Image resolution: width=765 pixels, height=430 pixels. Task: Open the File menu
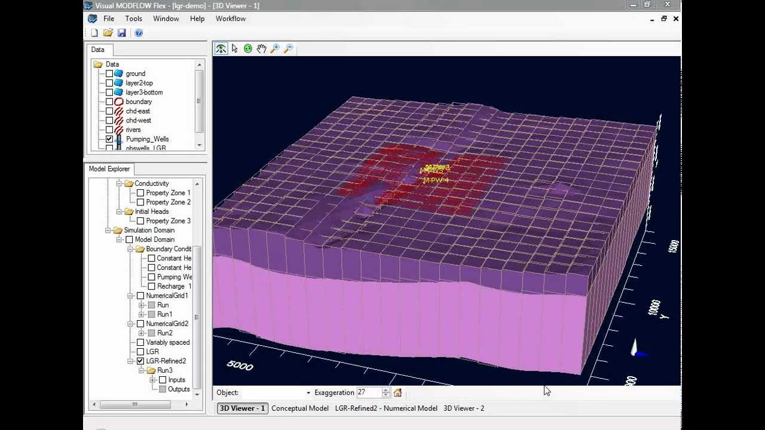click(109, 19)
